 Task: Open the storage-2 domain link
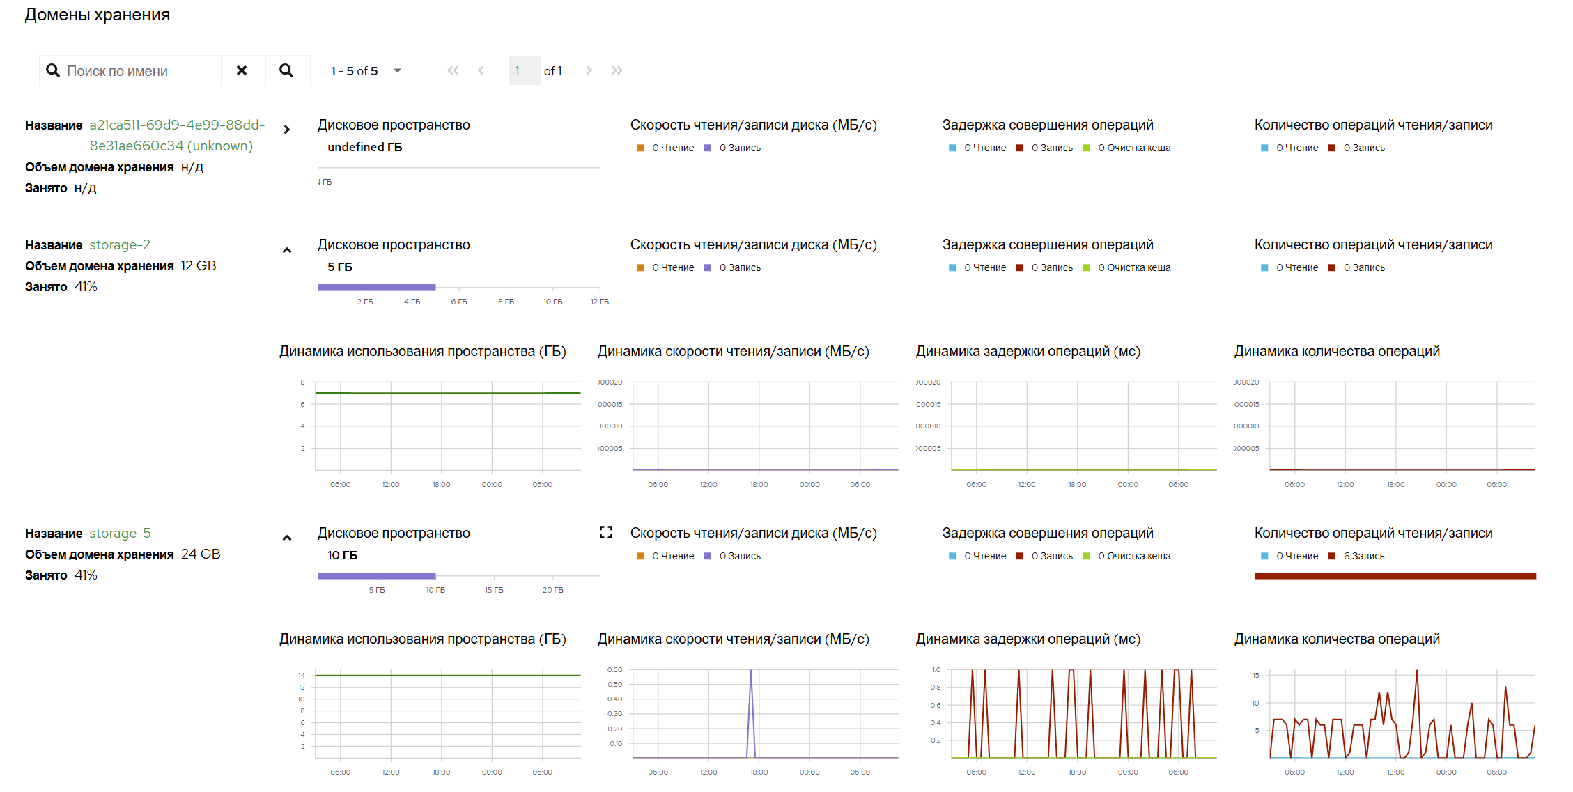120,244
